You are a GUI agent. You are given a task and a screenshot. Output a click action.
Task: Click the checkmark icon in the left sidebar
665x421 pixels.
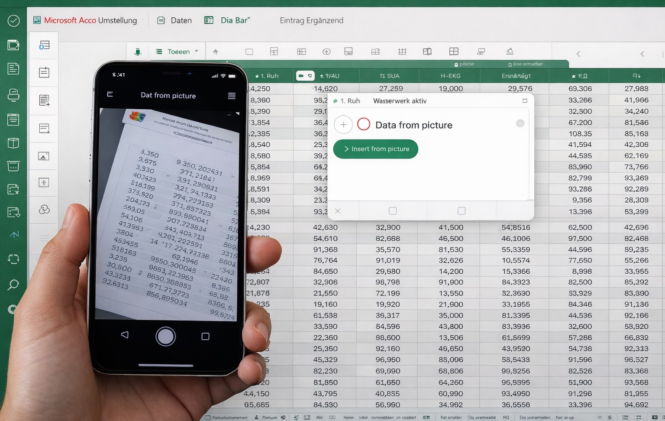click(x=13, y=20)
